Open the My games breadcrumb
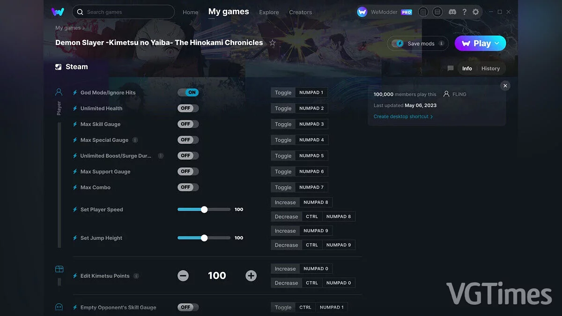The image size is (562, 316). tap(68, 28)
